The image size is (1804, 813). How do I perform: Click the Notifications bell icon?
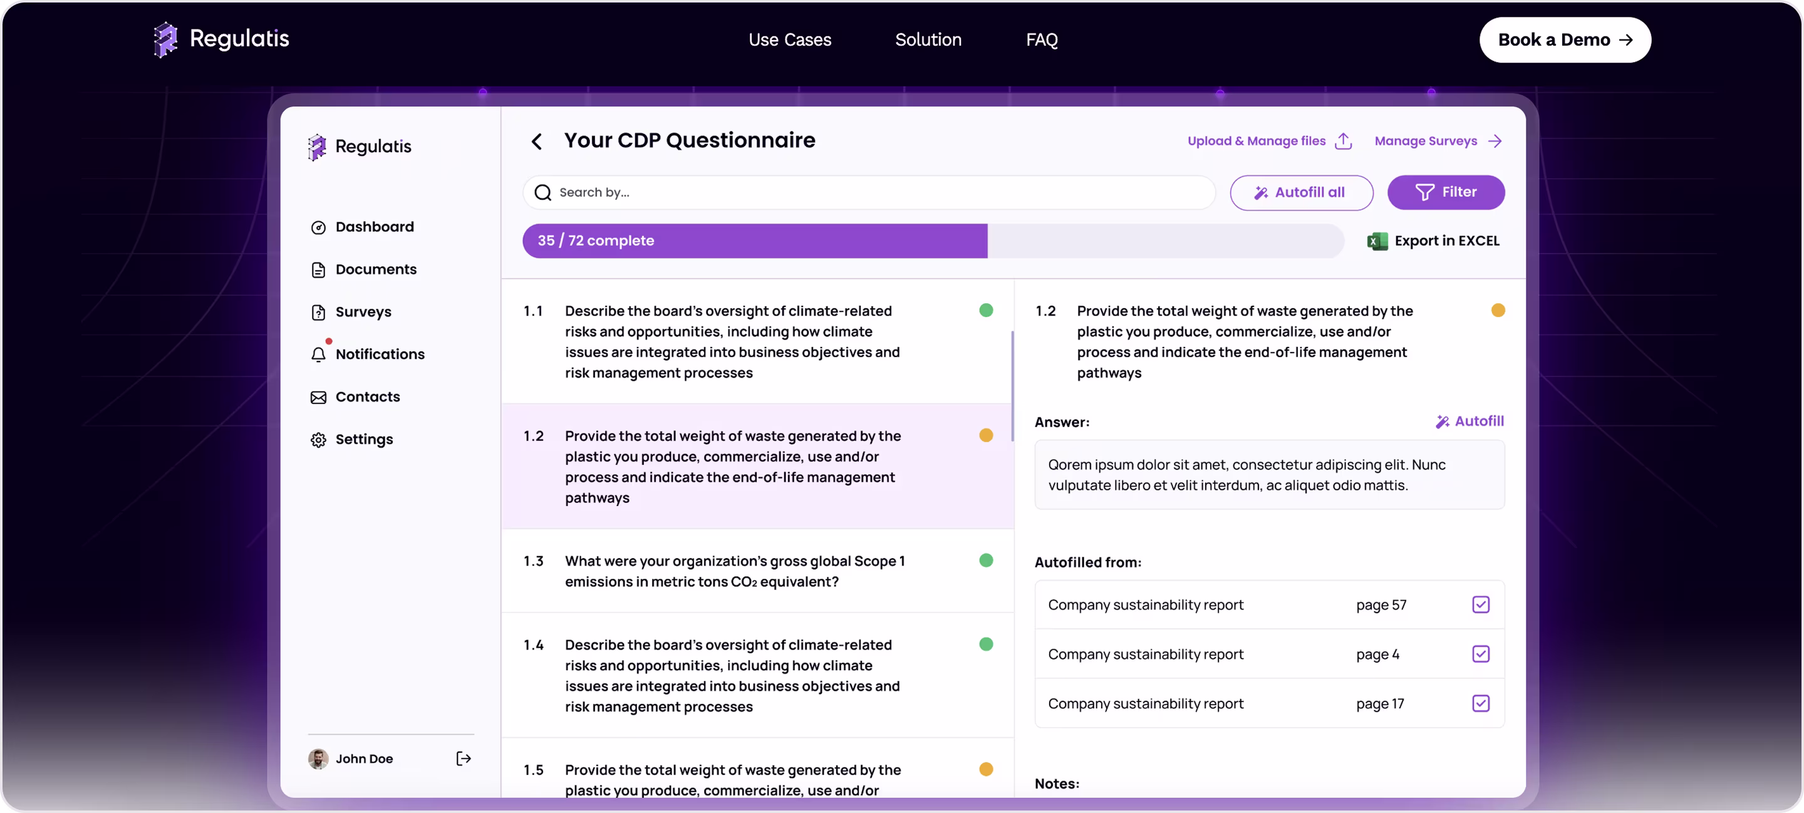point(318,355)
